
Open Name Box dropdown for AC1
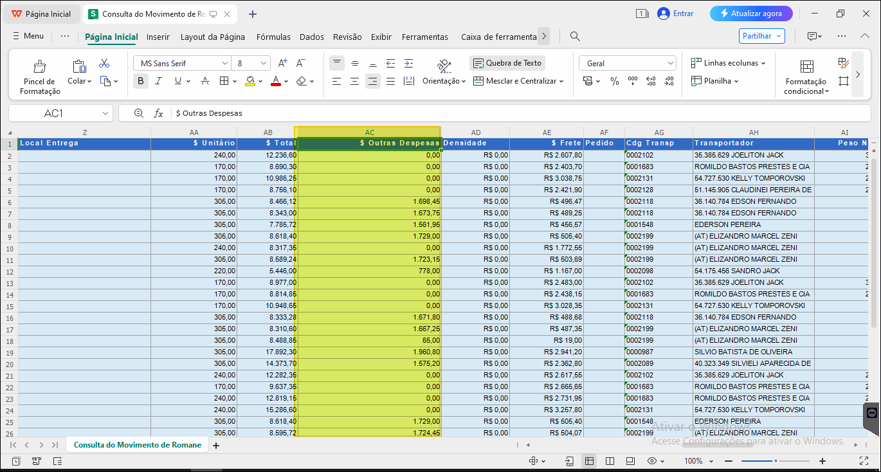coord(106,113)
